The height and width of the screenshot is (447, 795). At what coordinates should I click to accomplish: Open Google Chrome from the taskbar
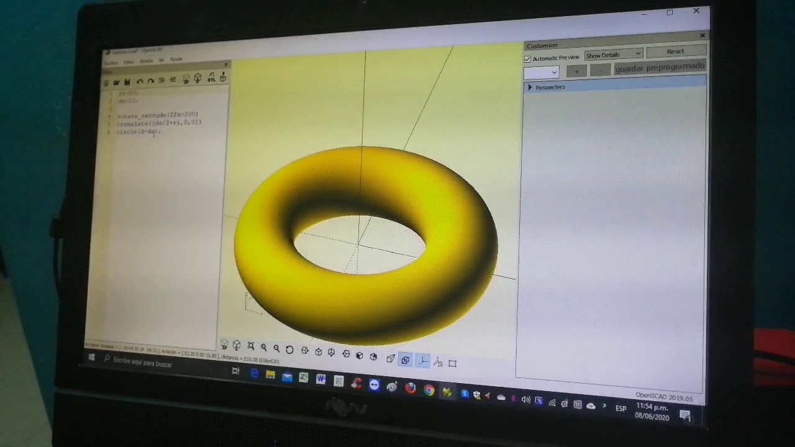429,390
